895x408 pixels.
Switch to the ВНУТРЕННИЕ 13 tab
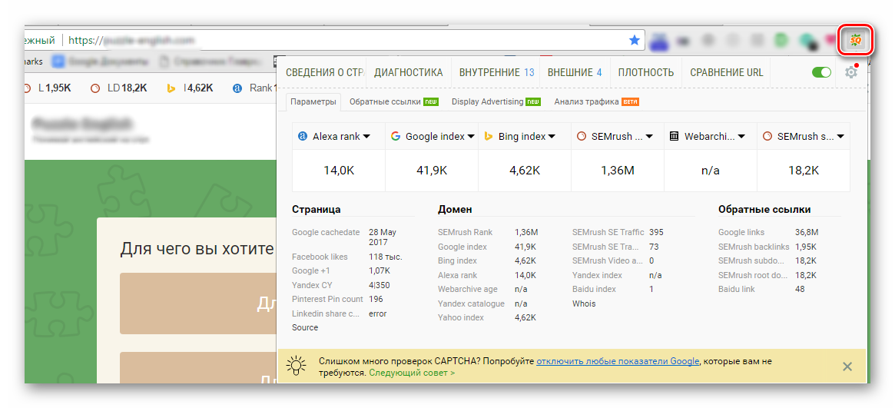[496, 72]
